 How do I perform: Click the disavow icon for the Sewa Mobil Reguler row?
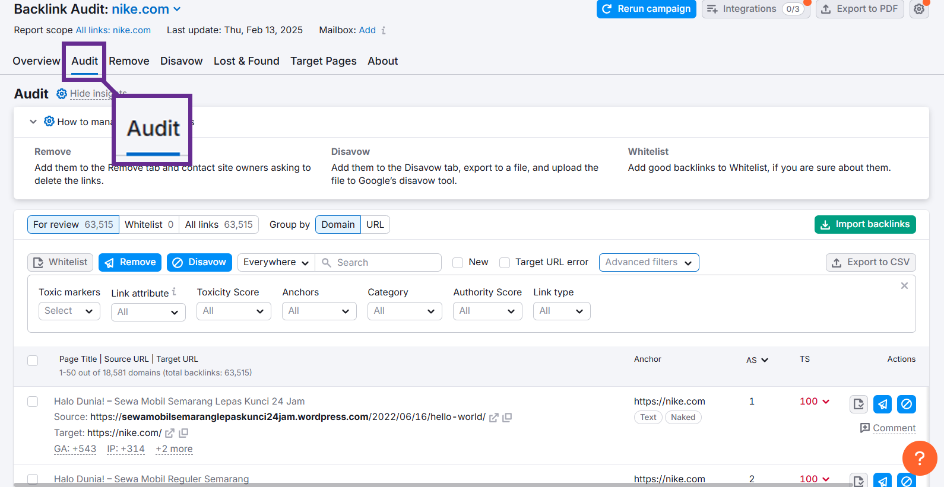[907, 480]
